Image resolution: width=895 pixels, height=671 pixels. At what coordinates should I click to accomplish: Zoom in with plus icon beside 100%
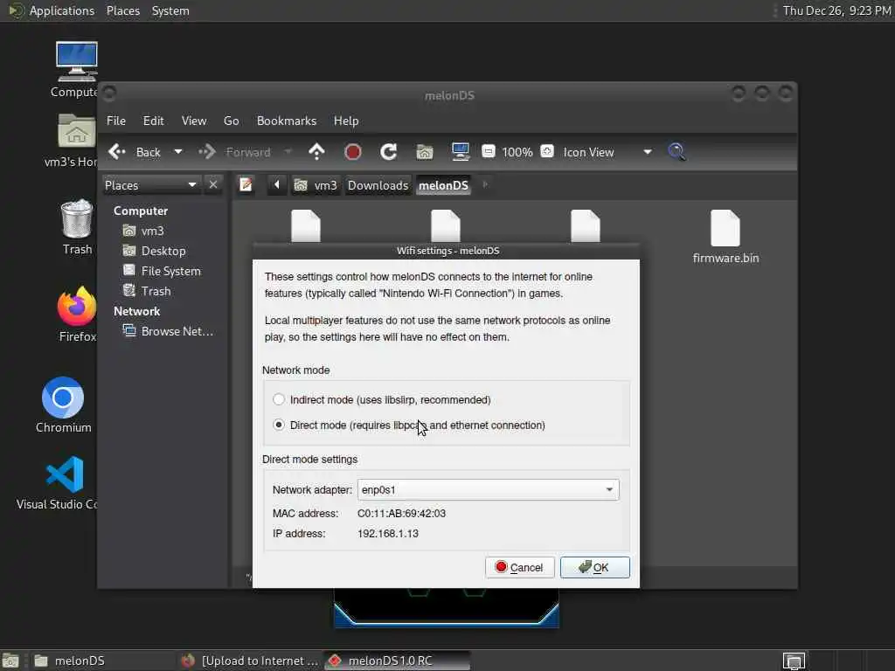pyautogui.click(x=547, y=152)
